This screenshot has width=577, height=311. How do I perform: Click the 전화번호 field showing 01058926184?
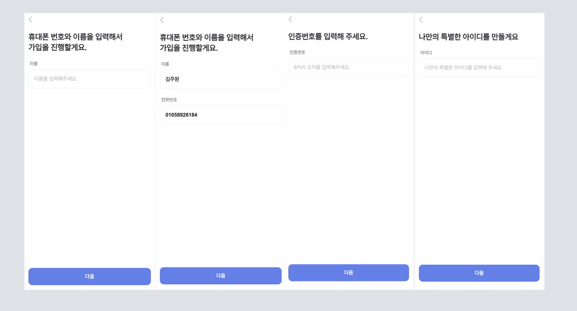(x=221, y=115)
